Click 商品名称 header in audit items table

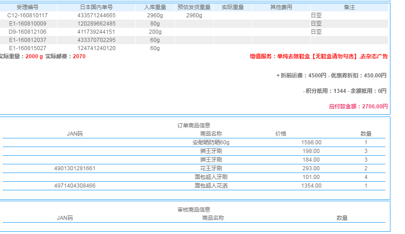click(213, 218)
